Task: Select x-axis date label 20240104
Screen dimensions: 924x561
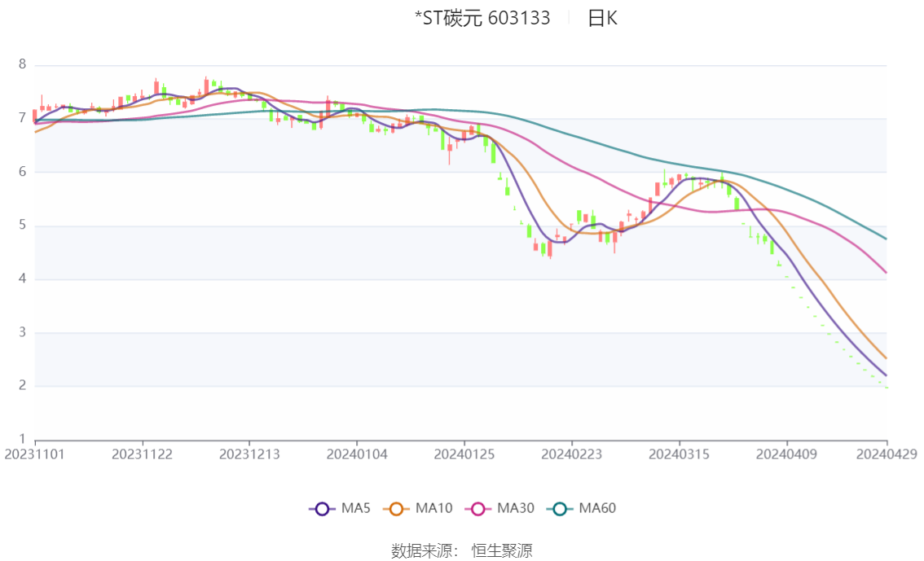Action: pos(357,454)
